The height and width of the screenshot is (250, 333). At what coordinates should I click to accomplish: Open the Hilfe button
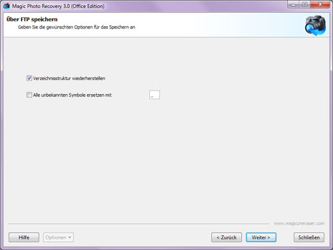click(24, 237)
